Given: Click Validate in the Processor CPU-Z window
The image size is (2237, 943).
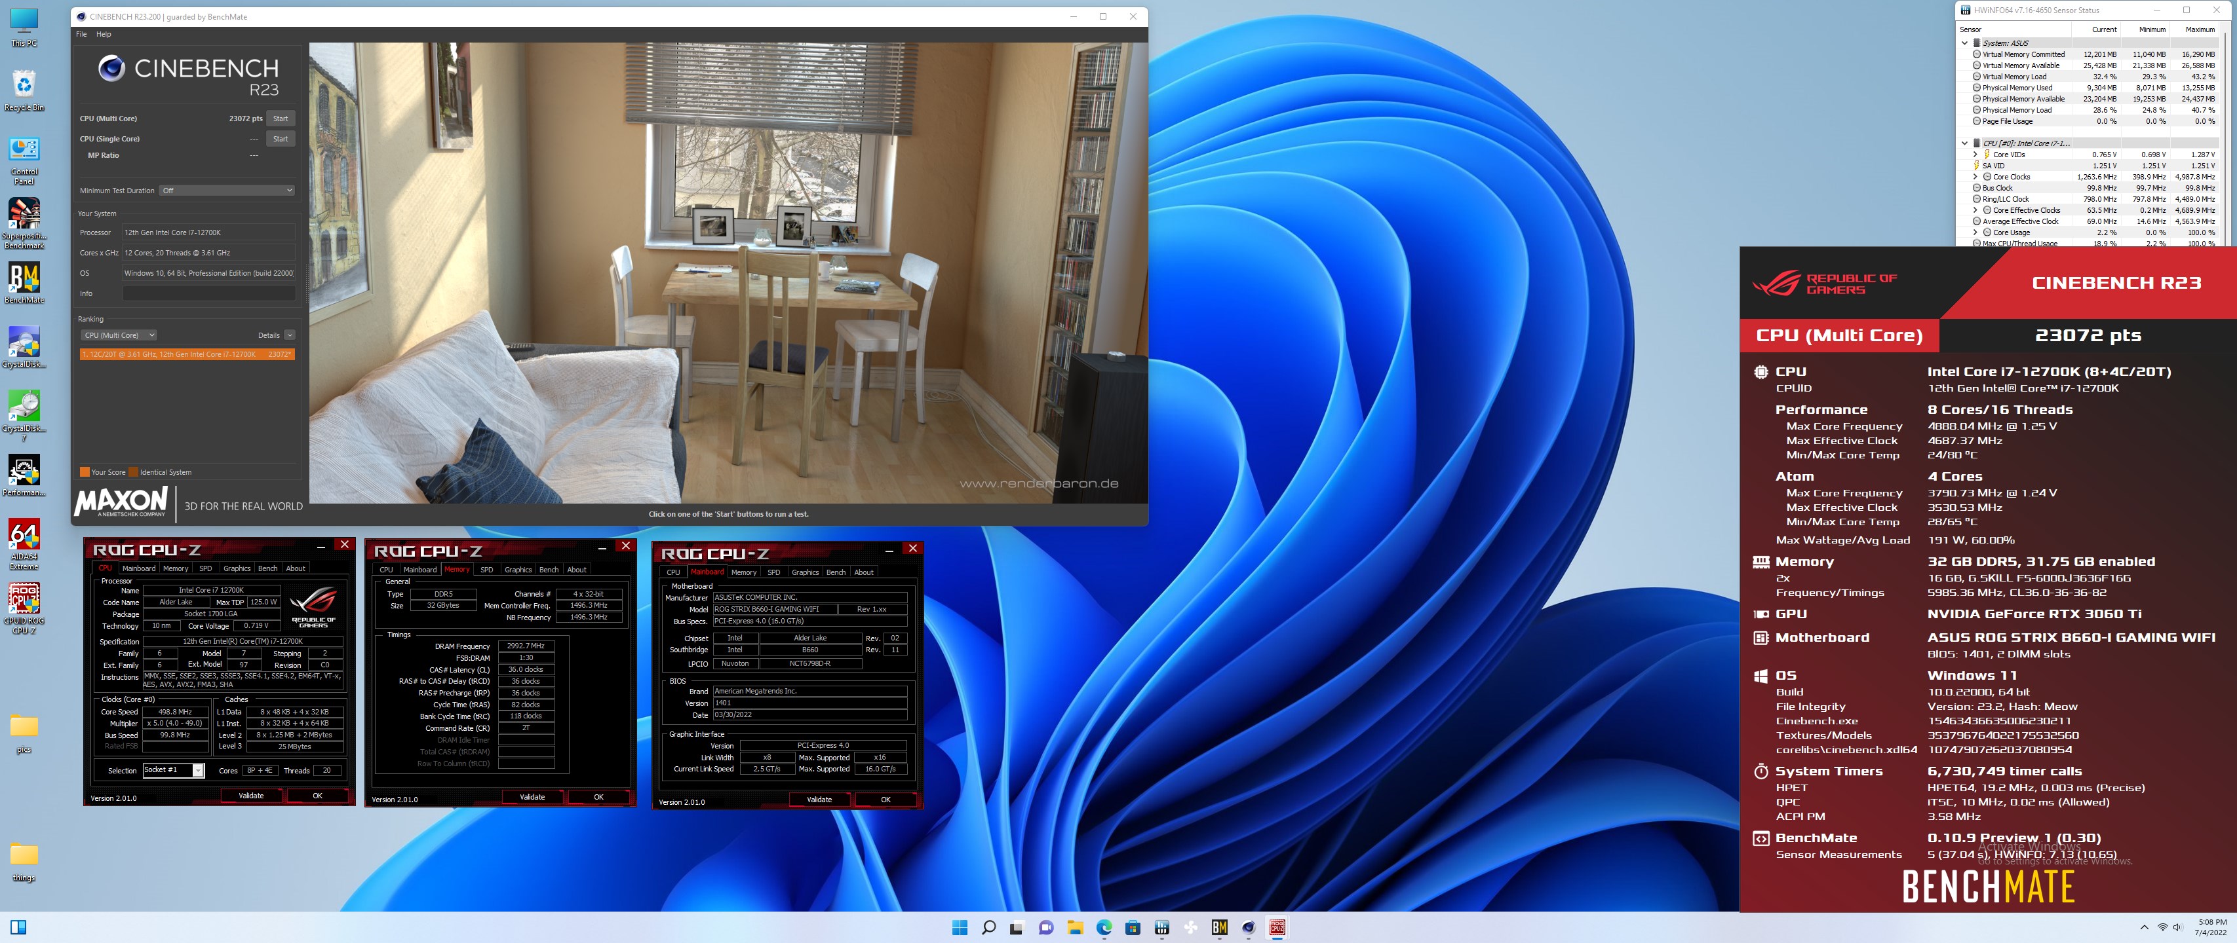Looking at the screenshot, I should (251, 796).
